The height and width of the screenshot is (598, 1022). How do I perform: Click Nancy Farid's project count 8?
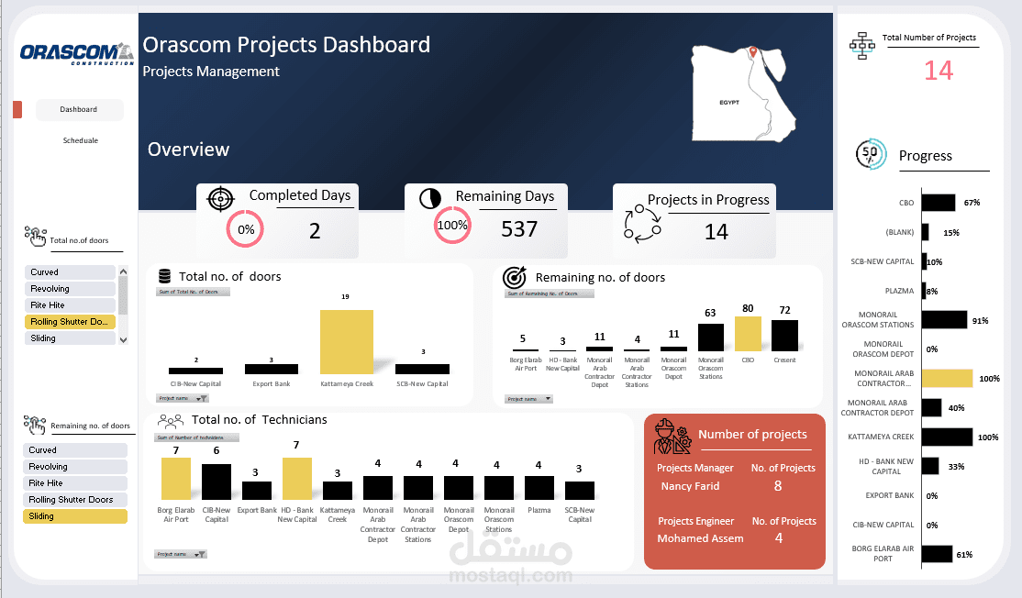pos(778,486)
